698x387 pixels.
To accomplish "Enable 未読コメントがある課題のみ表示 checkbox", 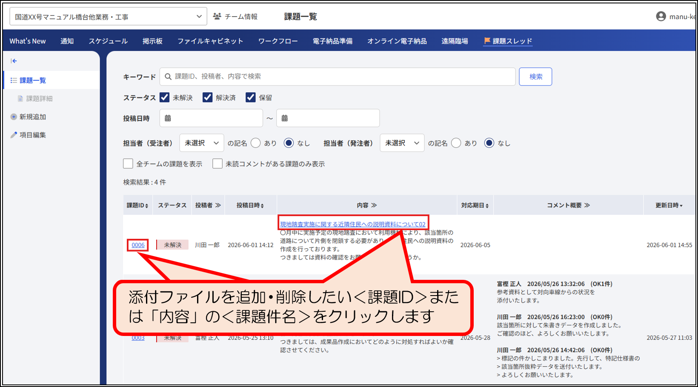I will pos(217,164).
